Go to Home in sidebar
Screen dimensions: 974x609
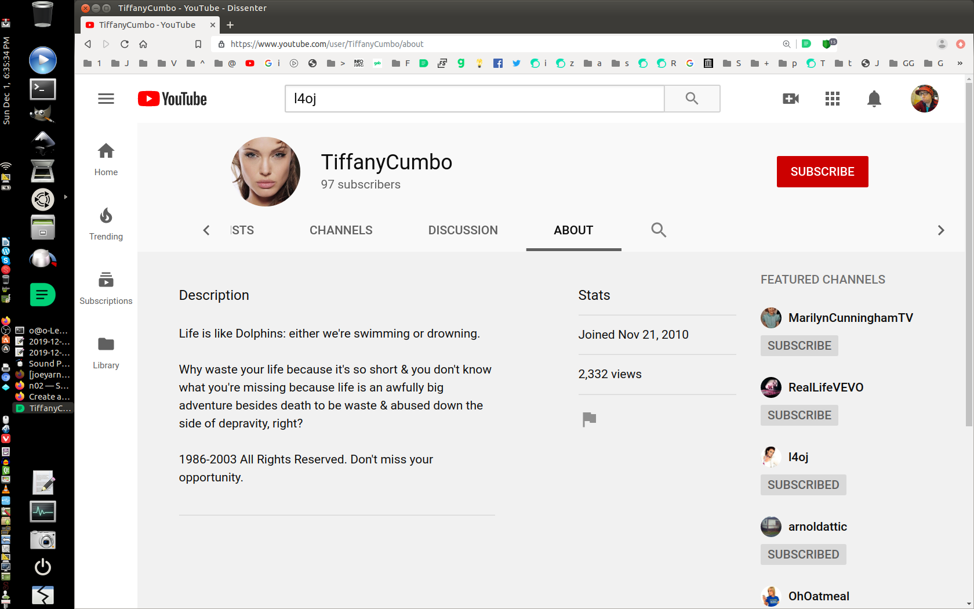tap(106, 159)
